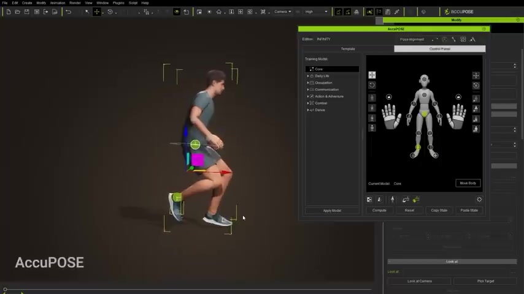
Task: Click the flag icon in toolbar
Action: 379,12
